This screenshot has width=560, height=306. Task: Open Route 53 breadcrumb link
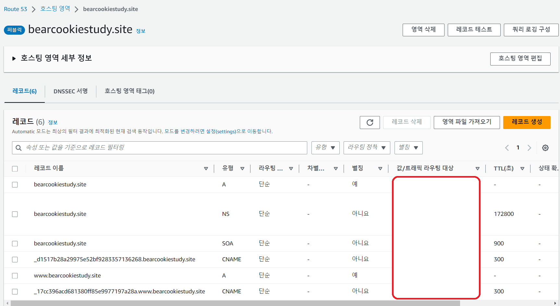pyautogui.click(x=16, y=9)
